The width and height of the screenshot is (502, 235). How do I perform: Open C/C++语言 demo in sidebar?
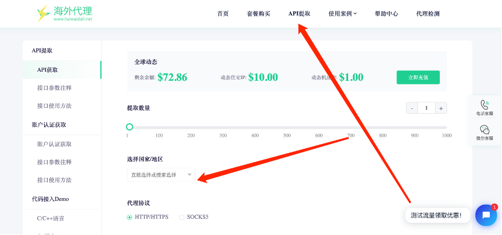(51, 218)
